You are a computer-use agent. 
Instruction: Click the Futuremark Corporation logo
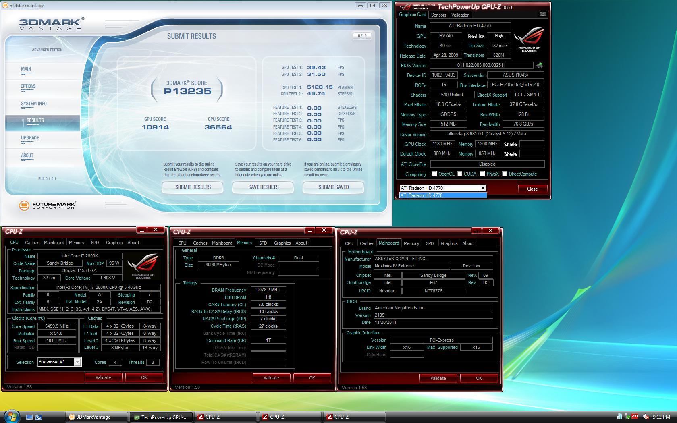pos(47,205)
